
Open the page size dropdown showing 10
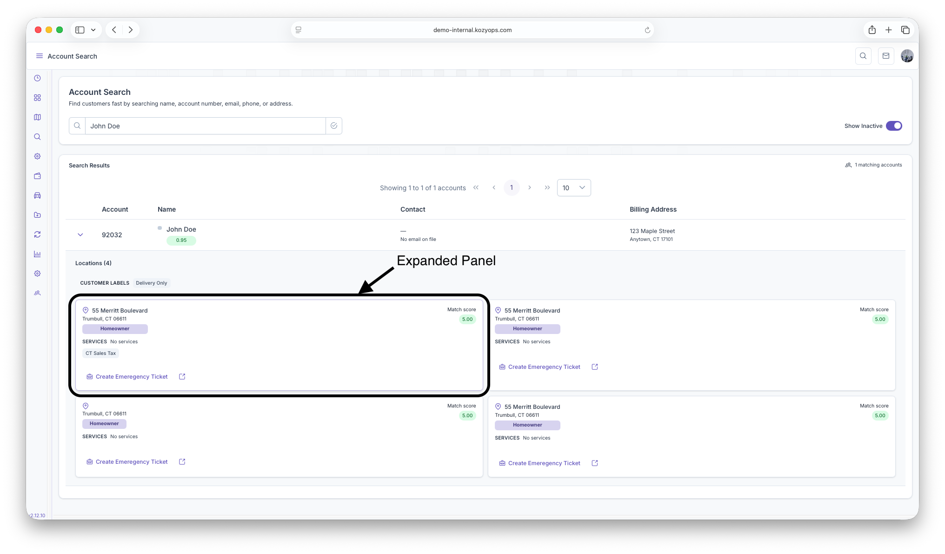[573, 188]
